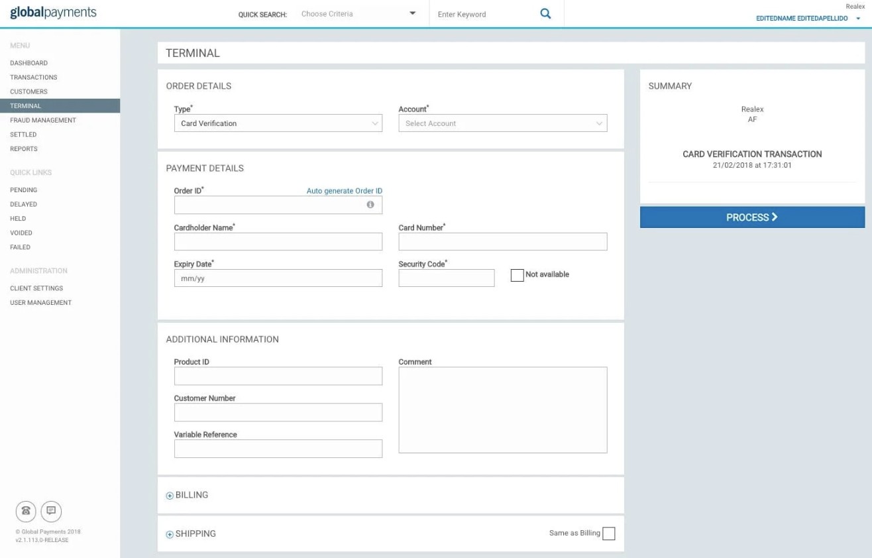Open user account name menu
Screen dimensions: 872x558
[807, 19]
